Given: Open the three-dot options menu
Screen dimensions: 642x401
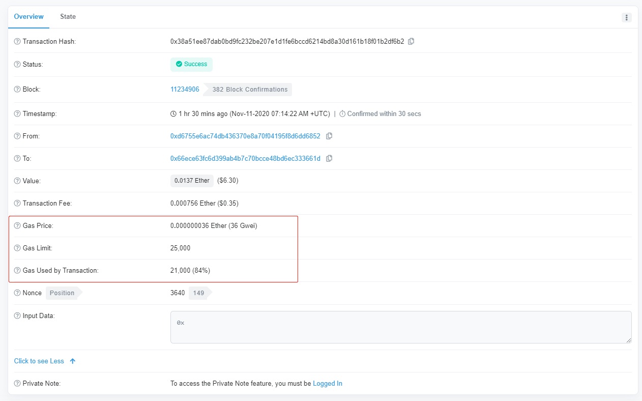Looking at the screenshot, I should point(626,17).
